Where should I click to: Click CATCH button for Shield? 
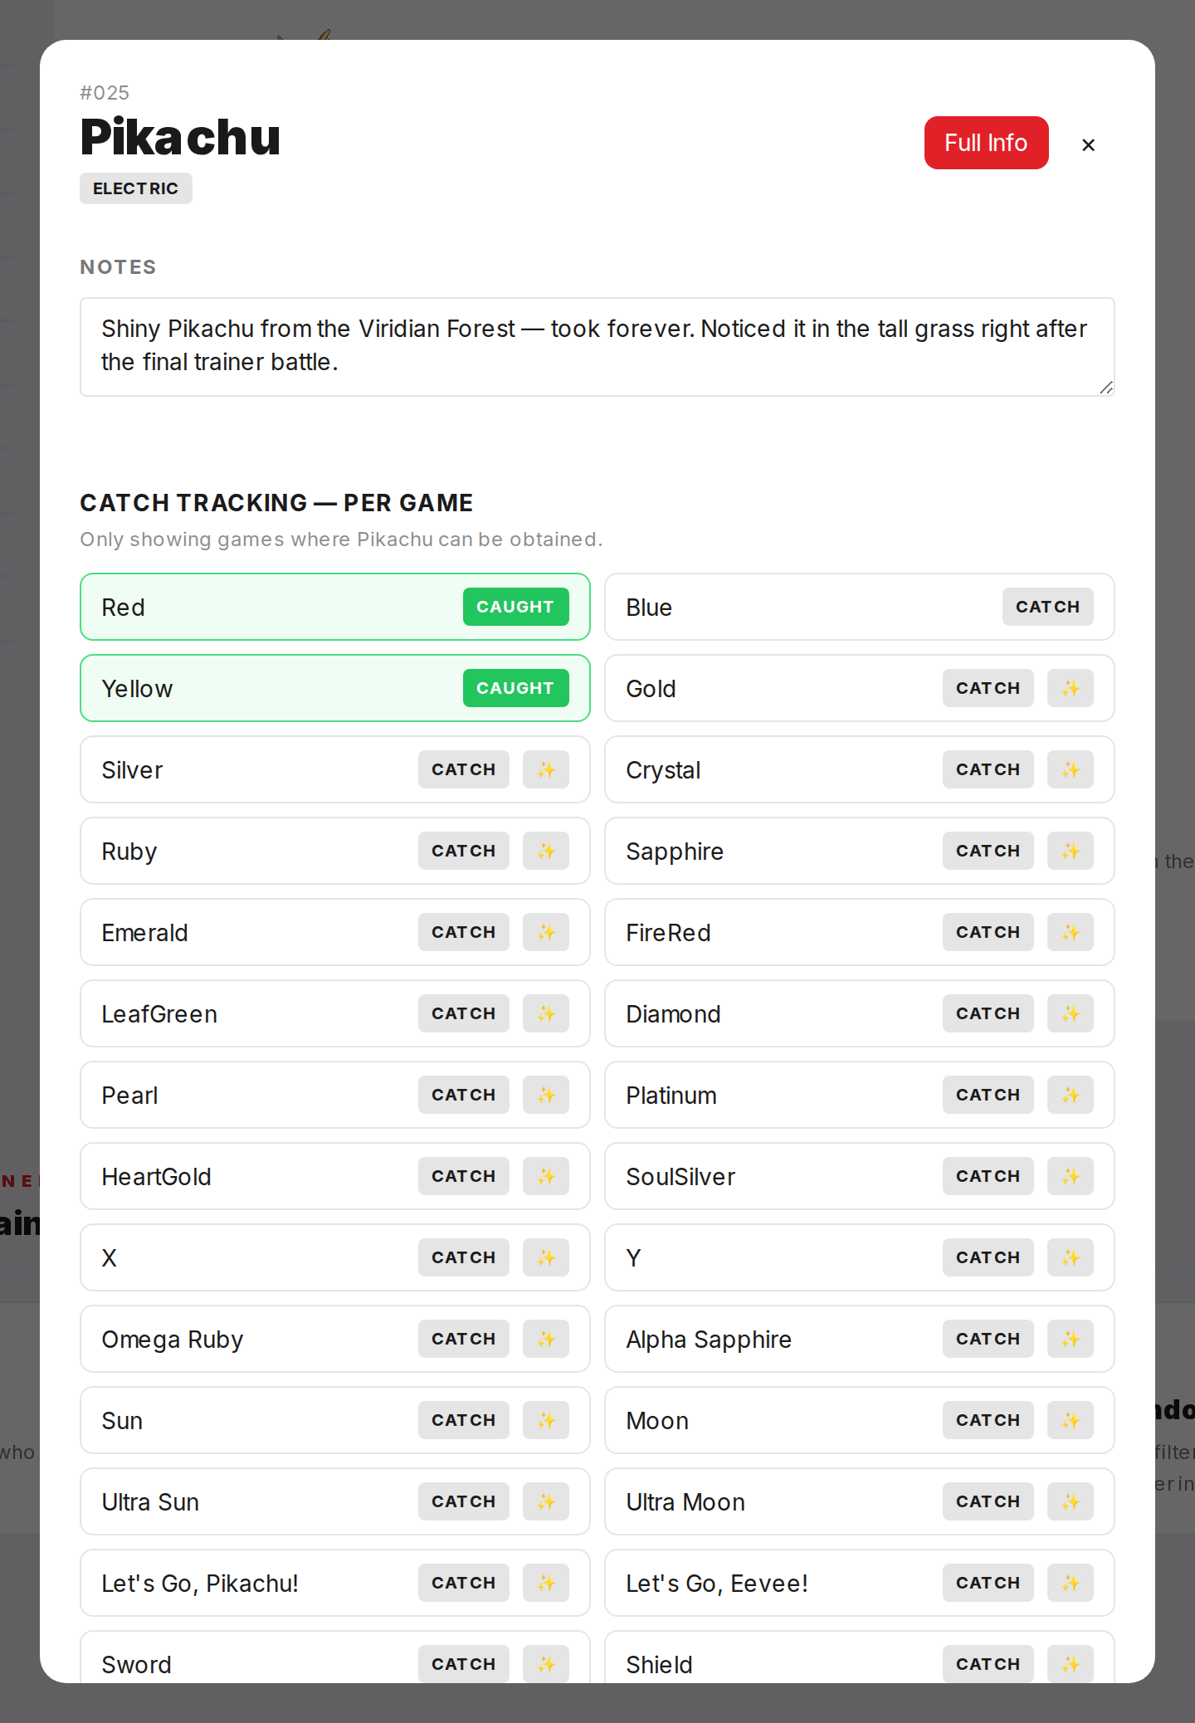click(988, 1664)
